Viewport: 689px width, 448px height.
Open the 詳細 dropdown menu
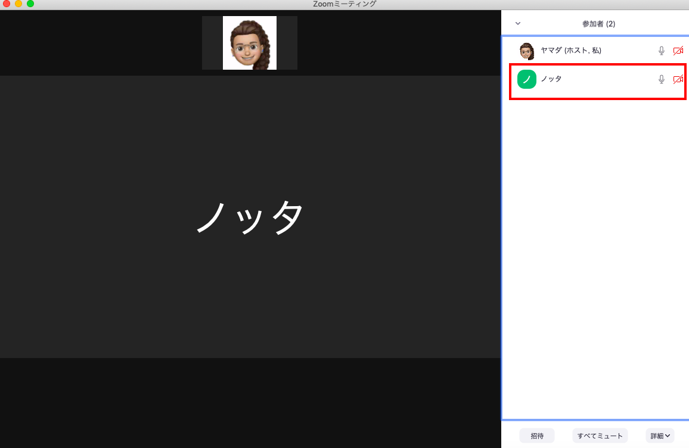tap(660, 435)
